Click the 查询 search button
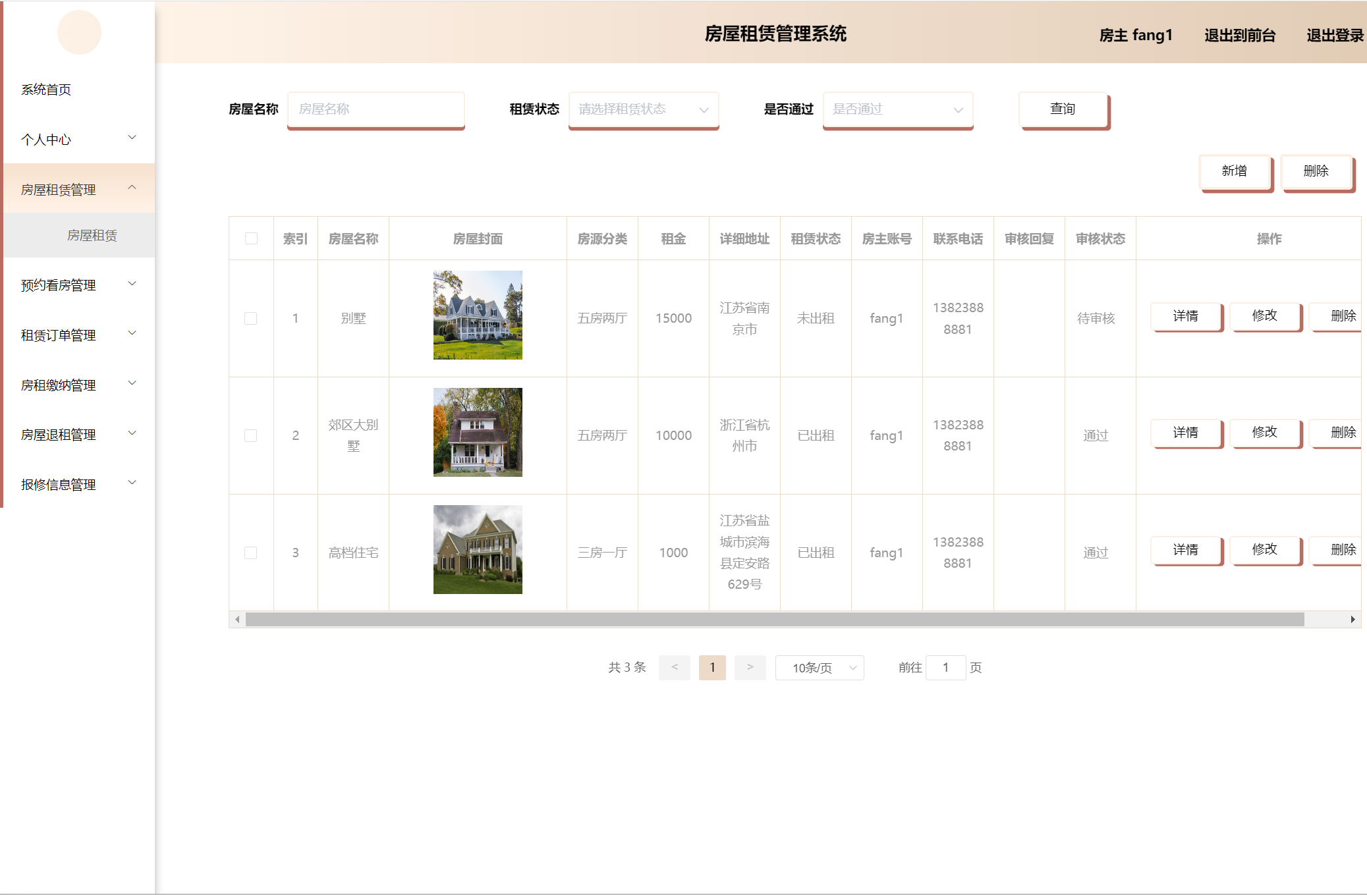Viewport: 1367px width, 895px height. point(1063,109)
